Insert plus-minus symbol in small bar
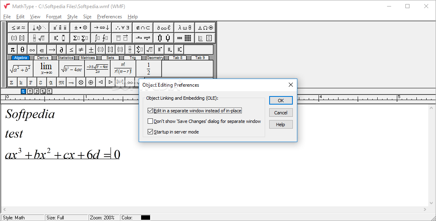The height and width of the screenshot is (221, 436). 91,50
